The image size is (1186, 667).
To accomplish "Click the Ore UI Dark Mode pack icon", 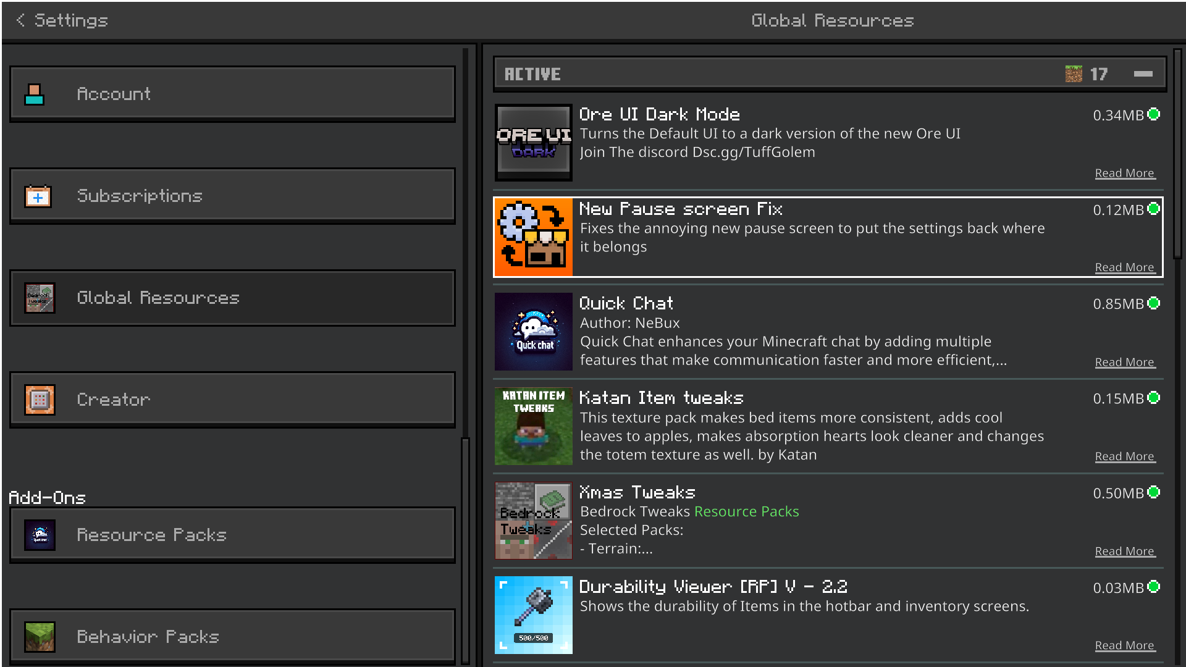I will [x=534, y=143].
